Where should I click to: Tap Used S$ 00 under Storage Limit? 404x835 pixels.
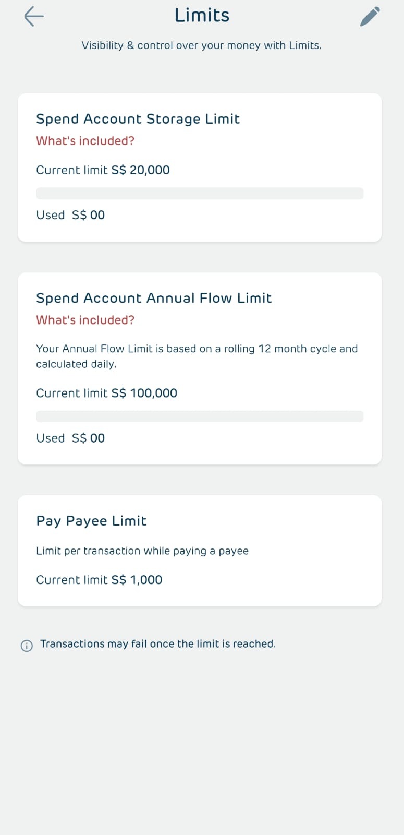tap(70, 215)
